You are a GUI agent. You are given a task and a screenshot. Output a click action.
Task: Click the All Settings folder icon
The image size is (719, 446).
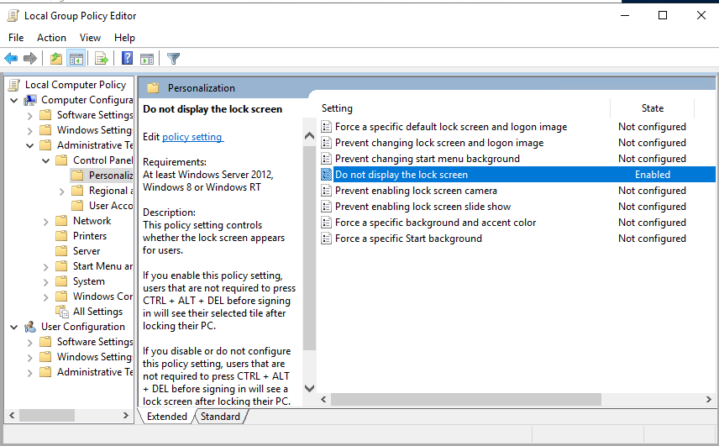click(x=62, y=312)
